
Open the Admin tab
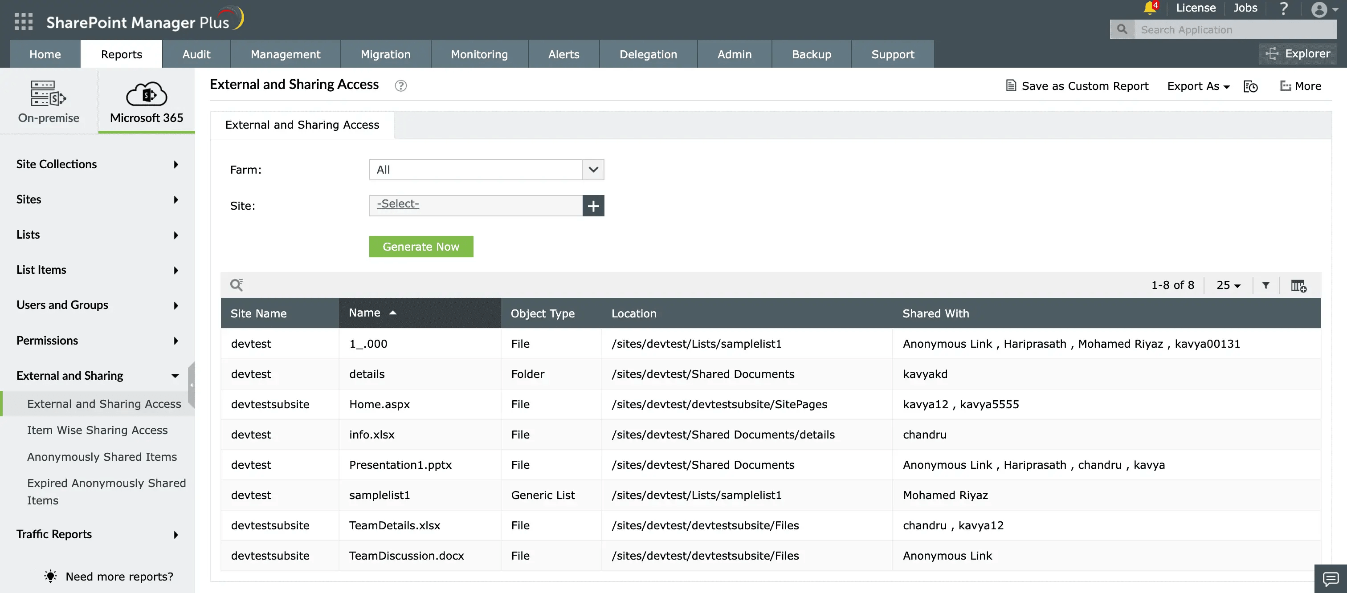click(734, 54)
